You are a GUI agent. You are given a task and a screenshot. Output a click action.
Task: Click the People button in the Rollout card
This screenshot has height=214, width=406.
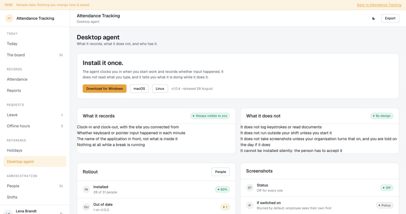221,172
